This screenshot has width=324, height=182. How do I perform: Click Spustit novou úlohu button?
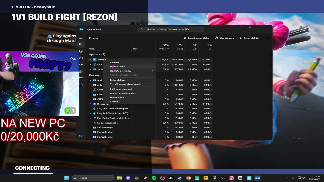[x=196, y=38]
